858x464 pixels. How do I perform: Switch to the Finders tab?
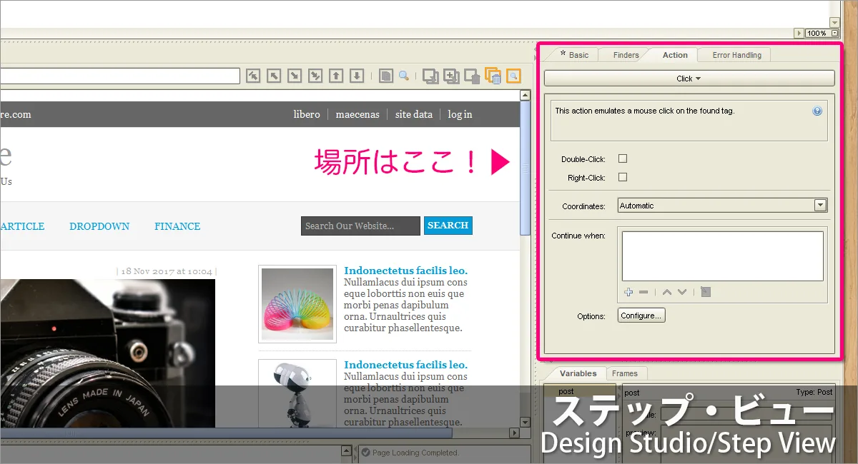626,55
